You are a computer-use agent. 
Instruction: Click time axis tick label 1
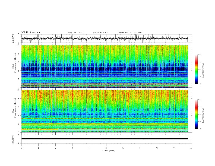point(38,148)
